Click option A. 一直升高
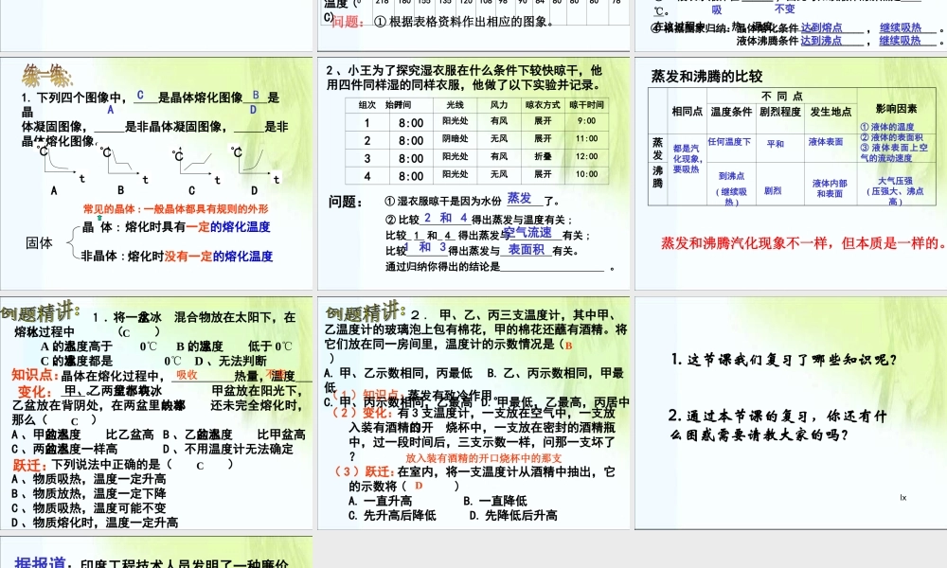 pos(381,501)
